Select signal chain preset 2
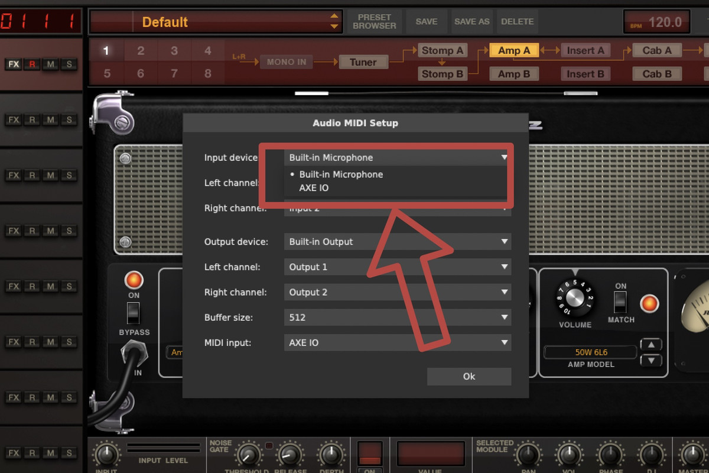The width and height of the screenshot is (709, 473). click(x=141, y=51)
